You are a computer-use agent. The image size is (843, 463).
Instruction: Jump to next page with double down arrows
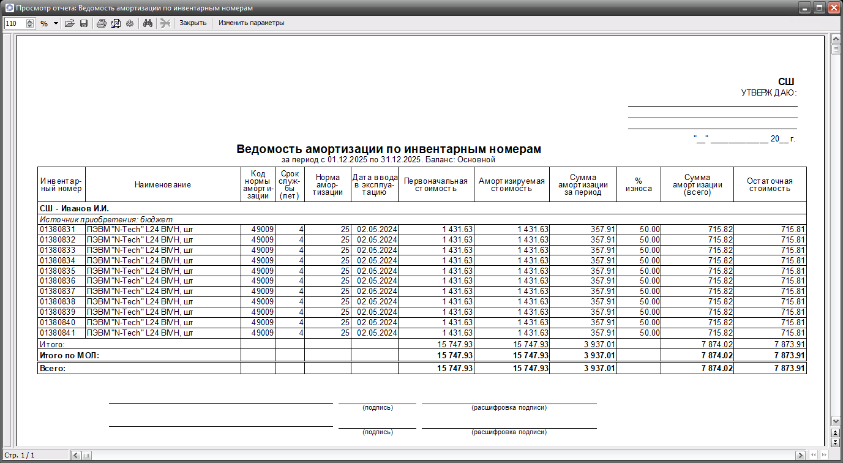pos(835,441)
